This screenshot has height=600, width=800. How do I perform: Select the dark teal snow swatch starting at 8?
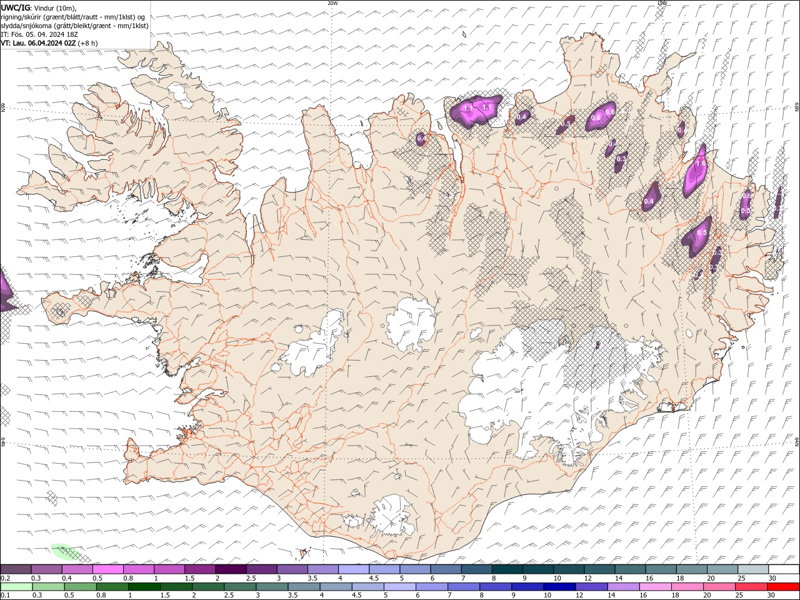(507, 569)
